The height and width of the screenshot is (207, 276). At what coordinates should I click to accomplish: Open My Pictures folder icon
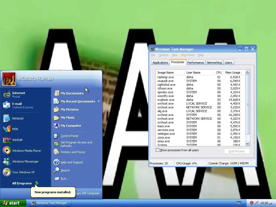(57, 109)
